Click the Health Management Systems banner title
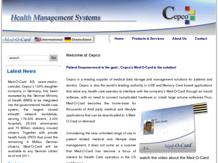The image size is (218, 163). [55, 18]
